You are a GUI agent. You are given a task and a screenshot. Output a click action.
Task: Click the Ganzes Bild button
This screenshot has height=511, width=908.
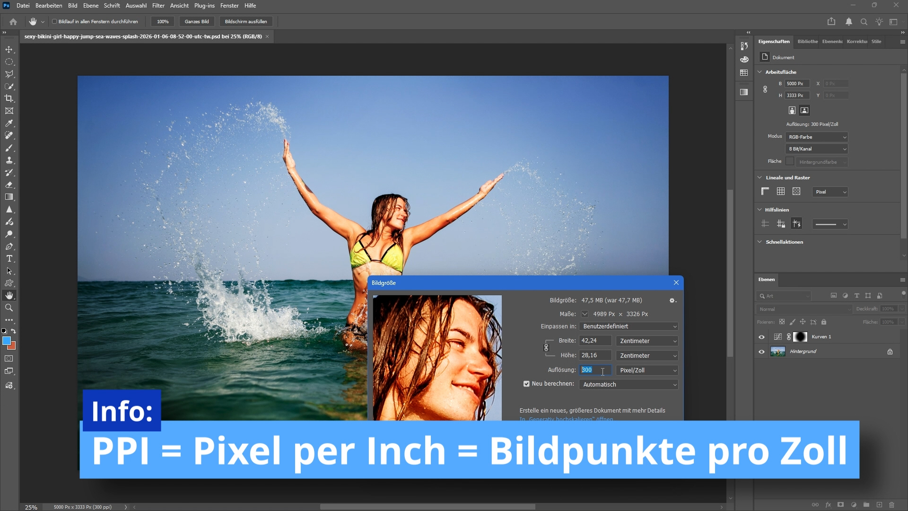(x=197, y=21)
